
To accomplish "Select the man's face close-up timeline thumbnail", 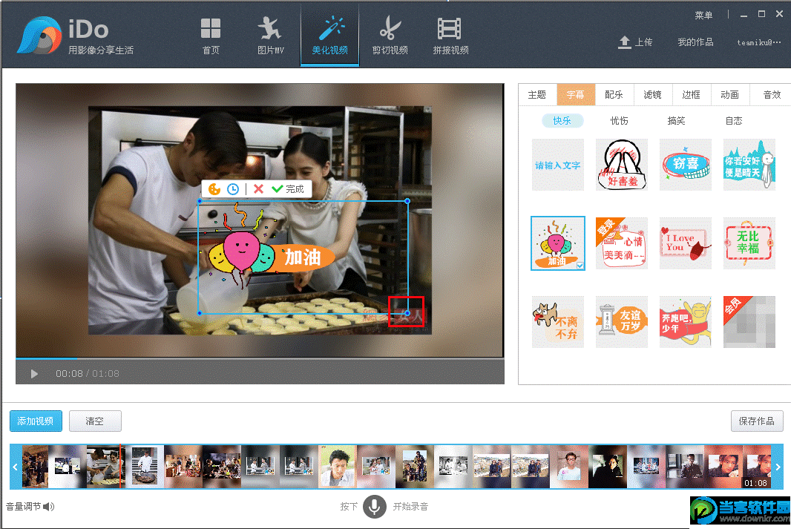I will [338, 466].
